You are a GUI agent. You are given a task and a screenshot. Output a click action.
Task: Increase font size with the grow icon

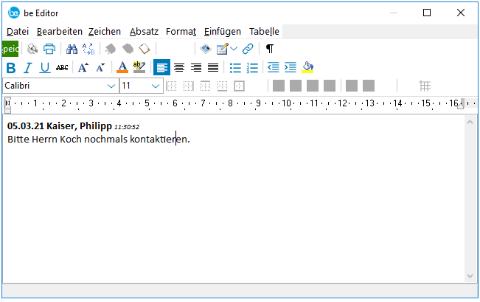[x=83, y=68]
